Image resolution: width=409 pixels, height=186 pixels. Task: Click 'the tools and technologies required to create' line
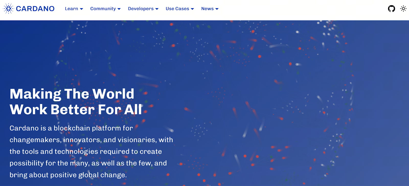click(86, 152)
